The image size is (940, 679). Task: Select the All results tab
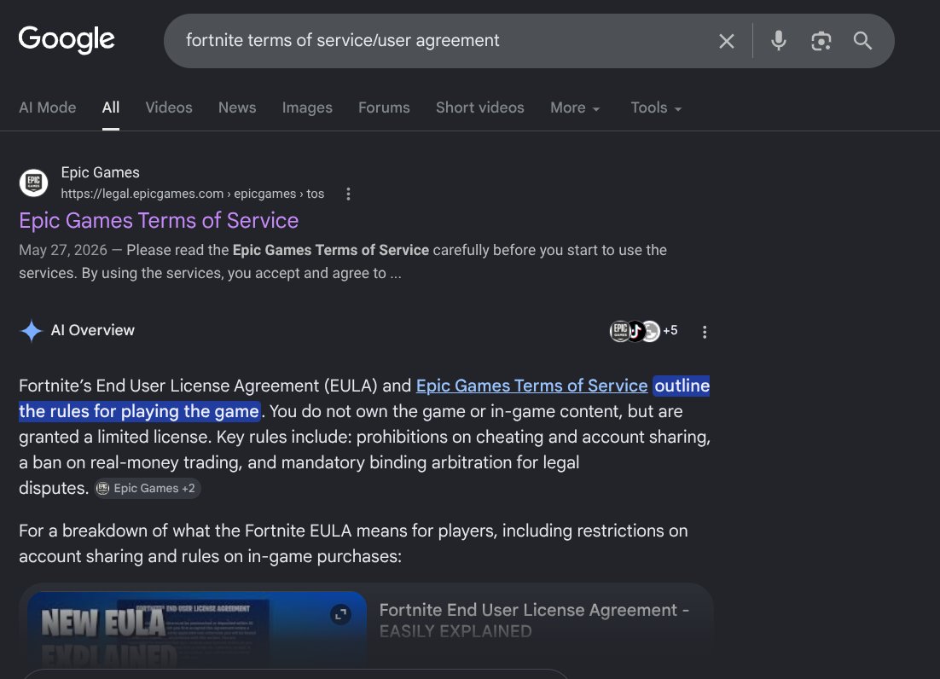[110, 107]
